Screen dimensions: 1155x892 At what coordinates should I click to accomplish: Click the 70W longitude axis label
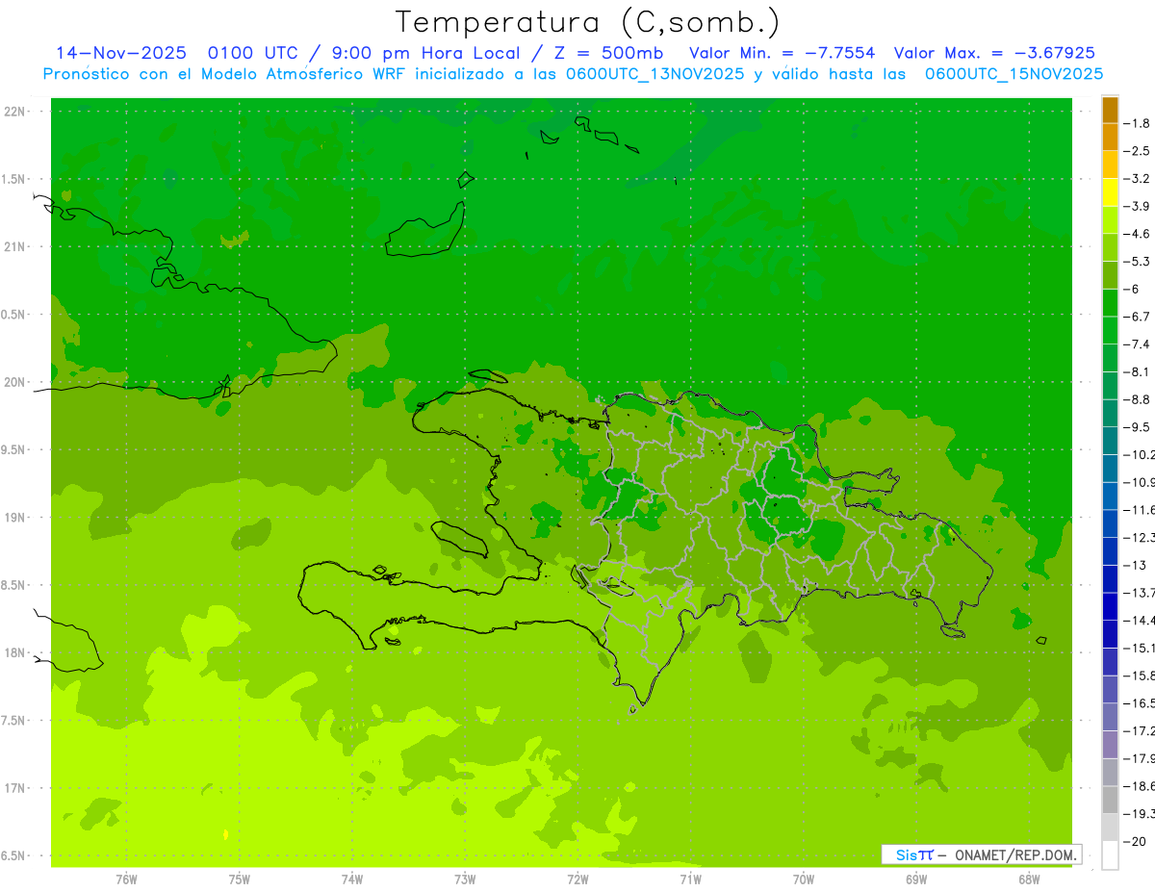point(804,879)
